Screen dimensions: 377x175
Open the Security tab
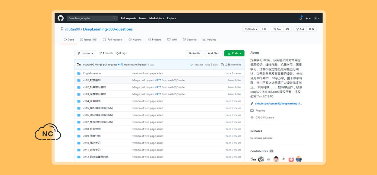(189, 40)
